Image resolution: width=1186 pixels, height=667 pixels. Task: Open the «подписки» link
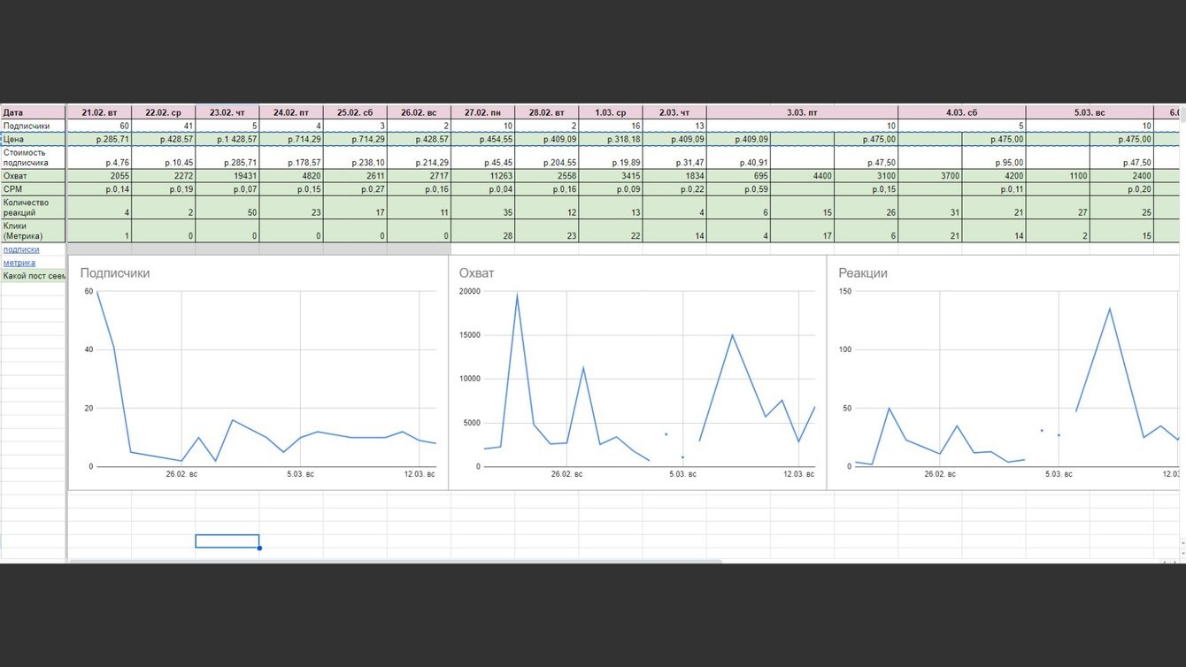coord(21,249)
